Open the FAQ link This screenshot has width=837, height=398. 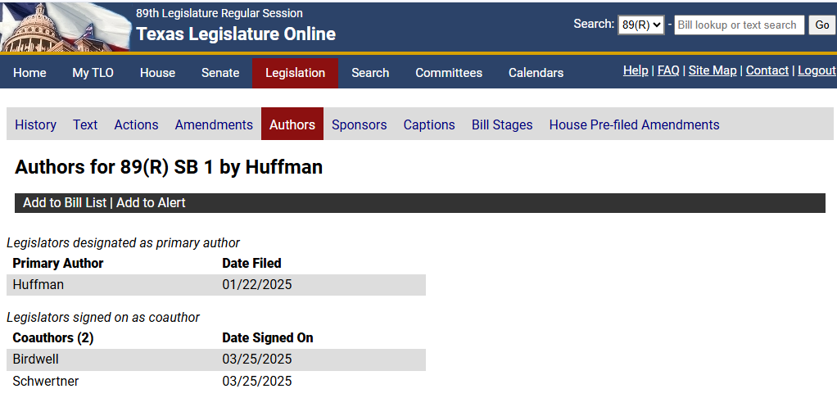668,70
